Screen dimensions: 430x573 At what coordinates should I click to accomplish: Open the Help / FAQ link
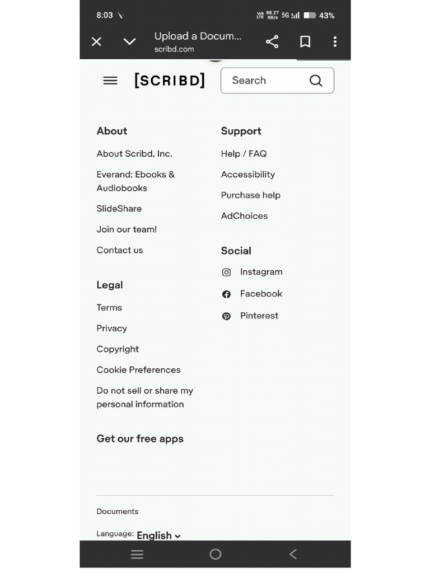(x=244, y=154)
